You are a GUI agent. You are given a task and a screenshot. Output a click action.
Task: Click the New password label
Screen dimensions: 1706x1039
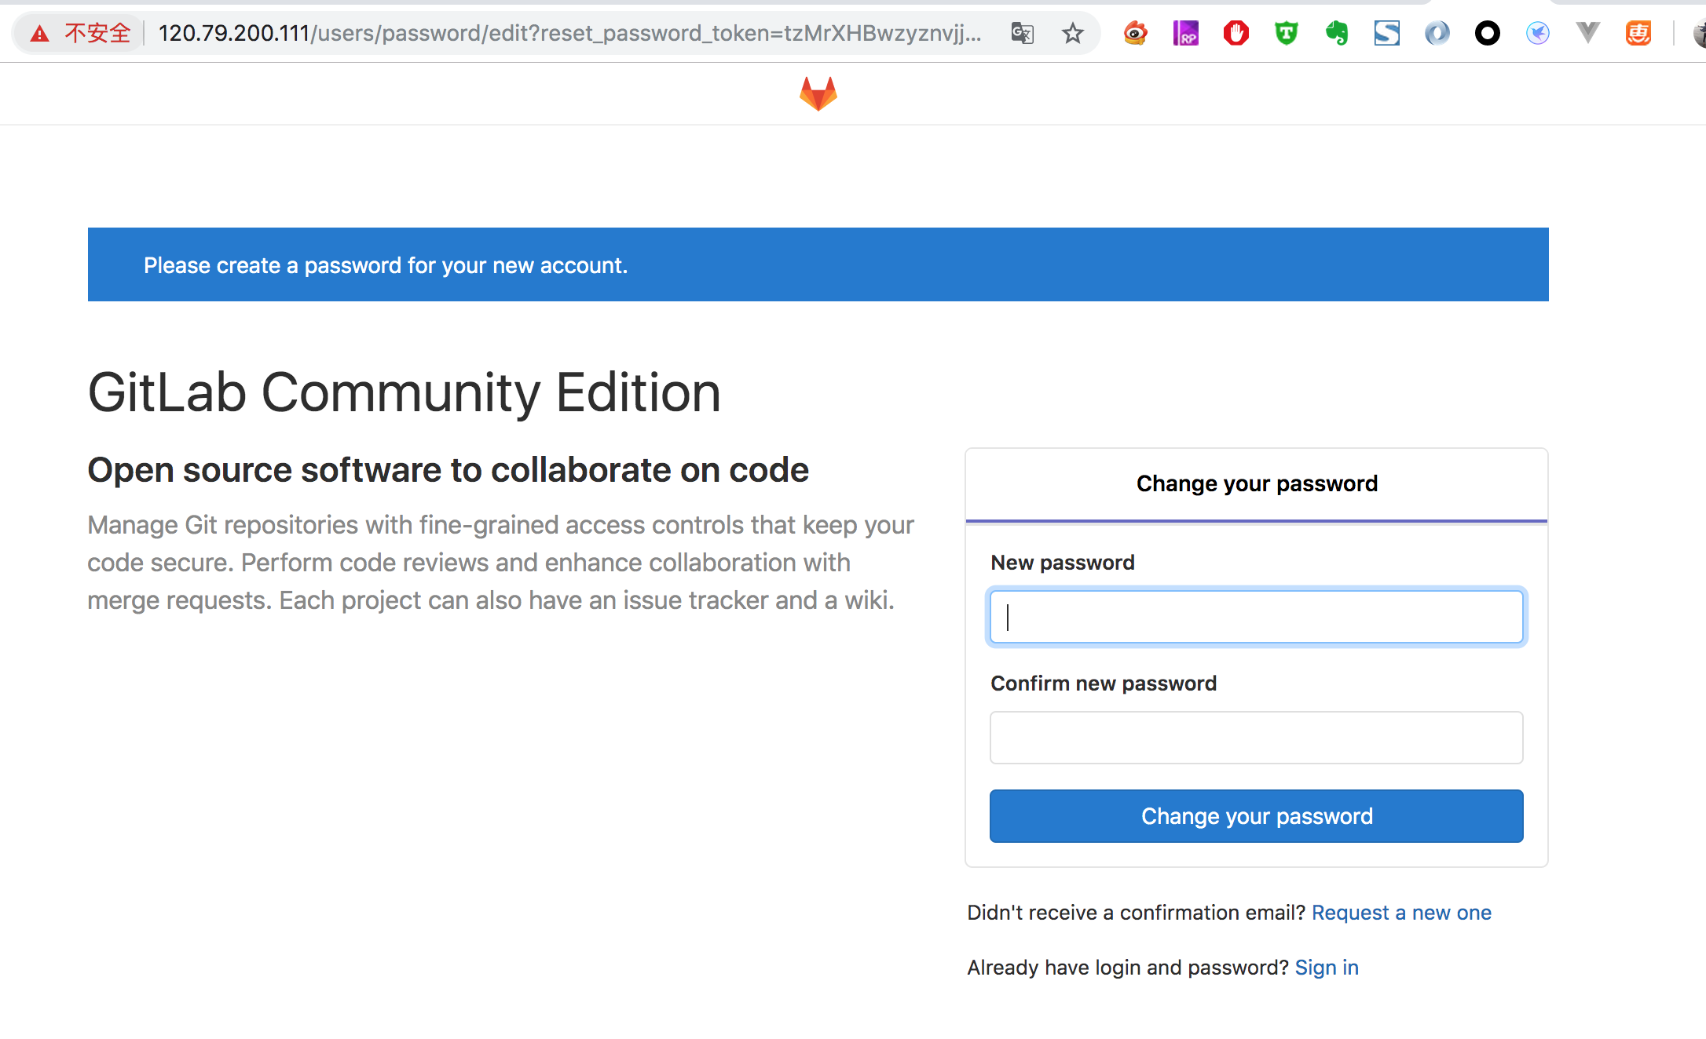pyautogui.click(x=1063, y=563)
